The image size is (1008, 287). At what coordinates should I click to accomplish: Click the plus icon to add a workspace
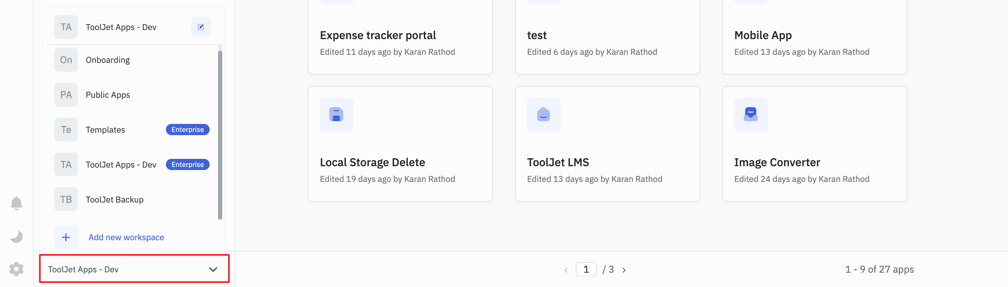click(66, 237)
